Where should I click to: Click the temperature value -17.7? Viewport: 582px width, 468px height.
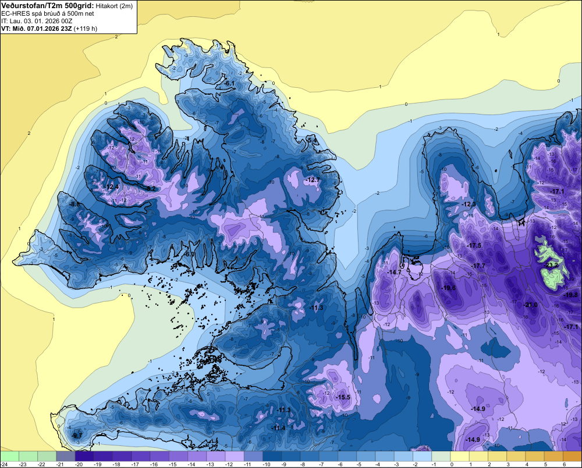pos(478,266)
